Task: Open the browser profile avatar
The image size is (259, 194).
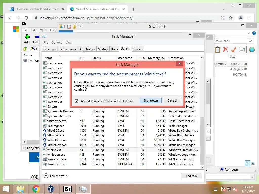Action: 241,18
